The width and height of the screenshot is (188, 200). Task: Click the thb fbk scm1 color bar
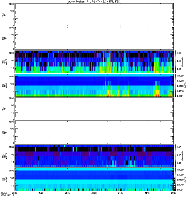(x=175, y=85)
